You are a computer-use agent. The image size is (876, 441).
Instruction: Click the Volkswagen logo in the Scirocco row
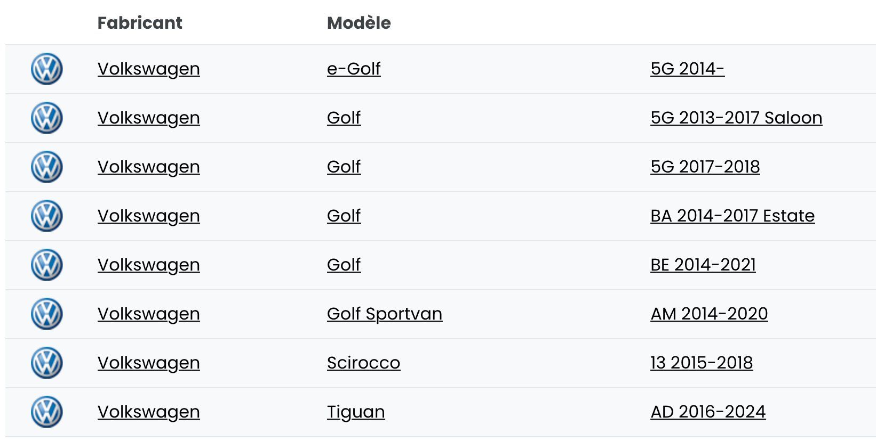[47, 363]
